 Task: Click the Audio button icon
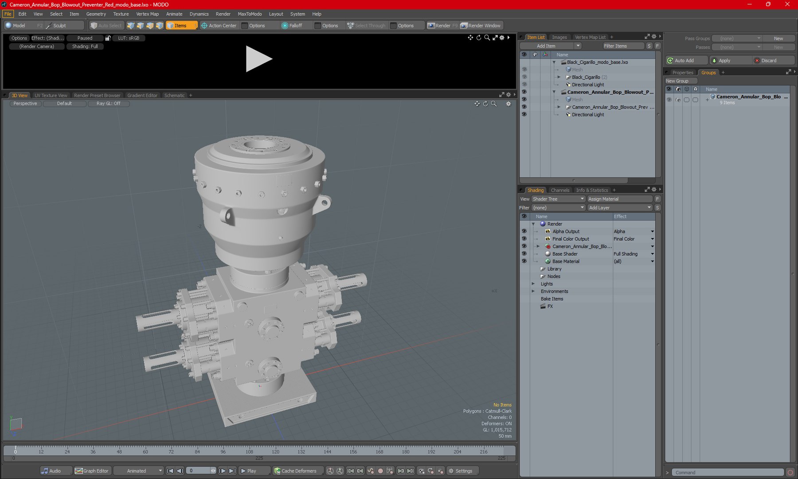(x=45, y=471)
